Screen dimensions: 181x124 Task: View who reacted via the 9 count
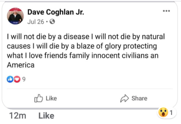pos(24,79)
